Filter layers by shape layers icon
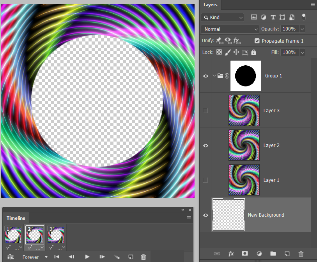The height and width of the screenshot is (262, 317). 282,17
